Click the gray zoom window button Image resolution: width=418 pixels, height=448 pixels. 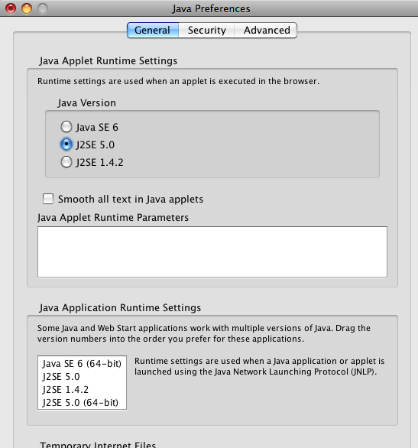(x=43, y=8)
